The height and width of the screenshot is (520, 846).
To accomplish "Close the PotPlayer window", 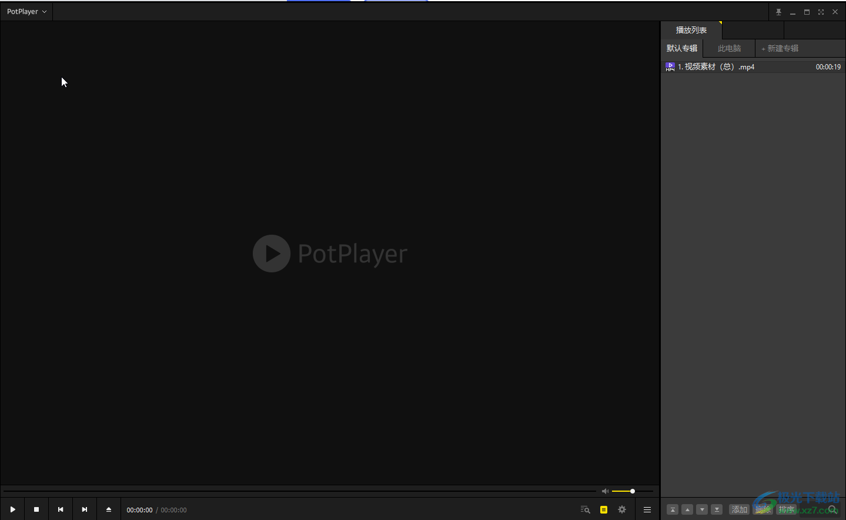I will tap(835, 12).
